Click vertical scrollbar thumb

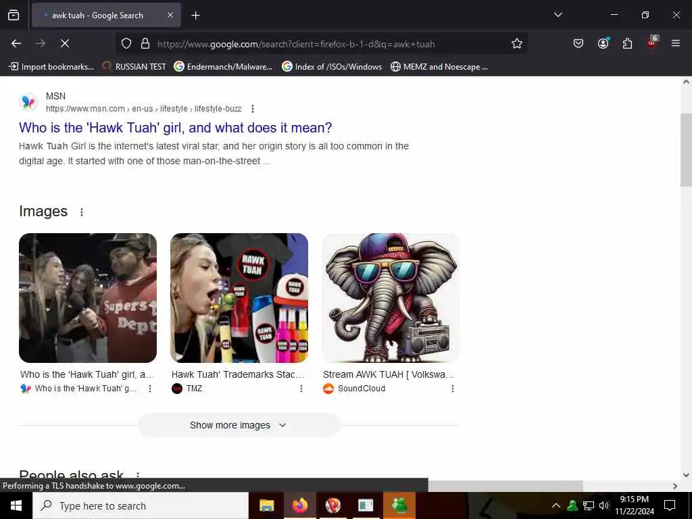(686, 150)
